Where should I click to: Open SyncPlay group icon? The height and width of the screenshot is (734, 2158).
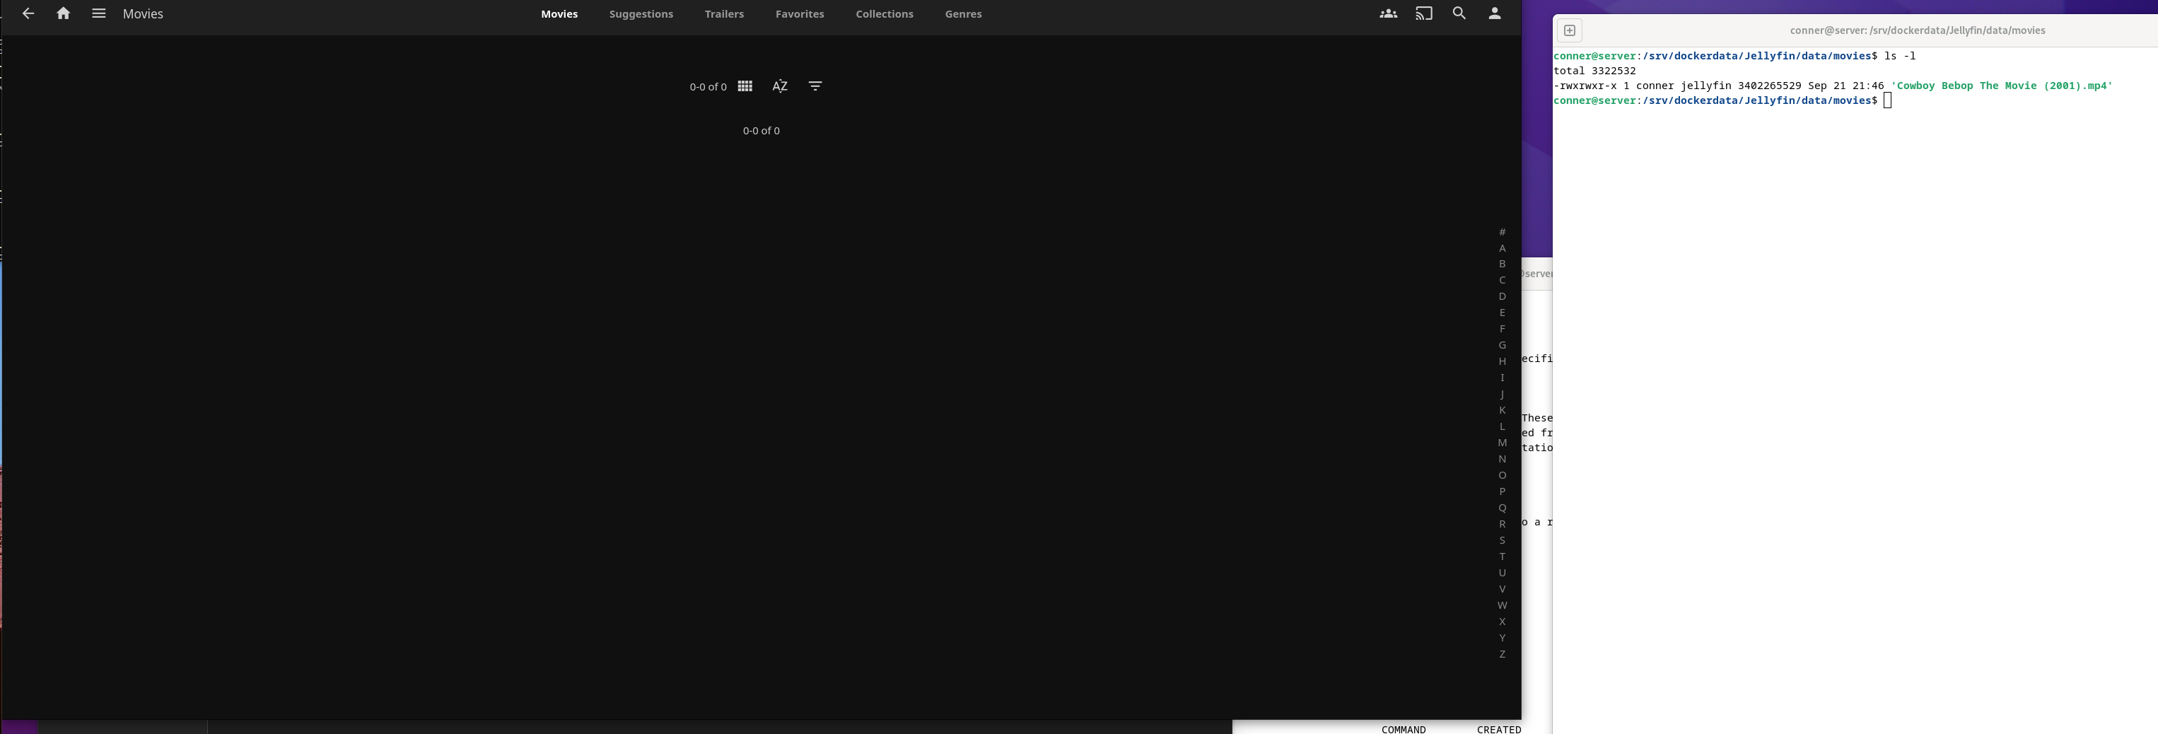click(x=1388, y=13)
